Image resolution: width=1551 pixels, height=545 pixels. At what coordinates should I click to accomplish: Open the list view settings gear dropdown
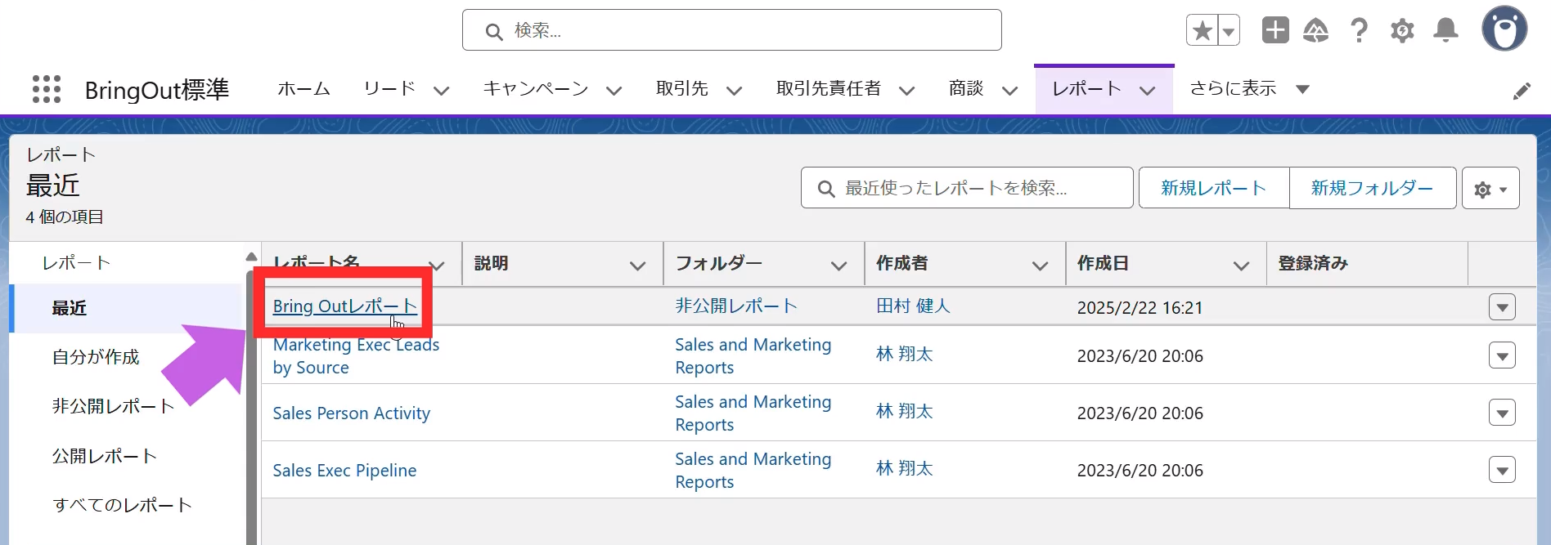tap(1490, 189)
